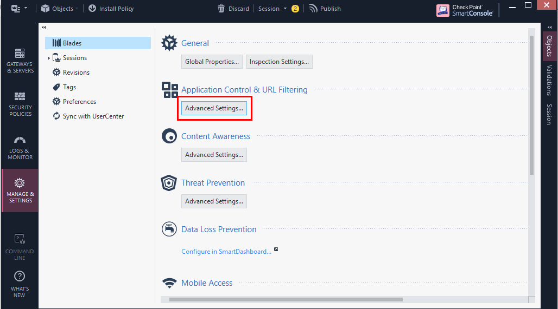Image resolution: width=558 pixels, height=309 pixels.
Task: Open the Gateways & Servers view
Action: pyautogui.click(x=20, y=61)
